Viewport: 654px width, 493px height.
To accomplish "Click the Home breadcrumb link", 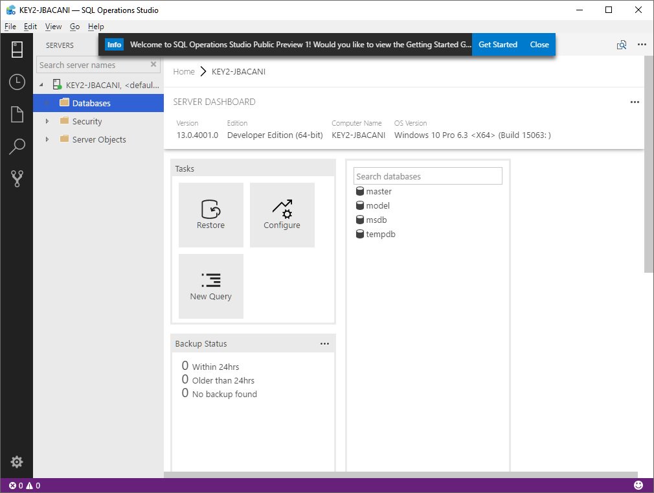I will [x=184, y=71].
